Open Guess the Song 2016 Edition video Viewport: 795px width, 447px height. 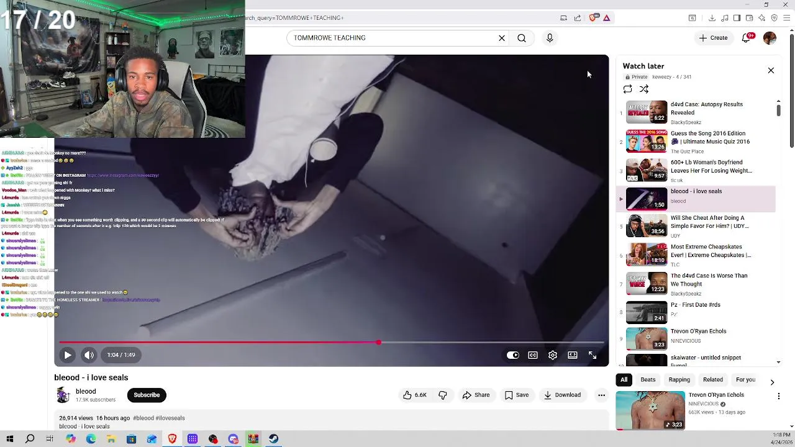point(696,142)
